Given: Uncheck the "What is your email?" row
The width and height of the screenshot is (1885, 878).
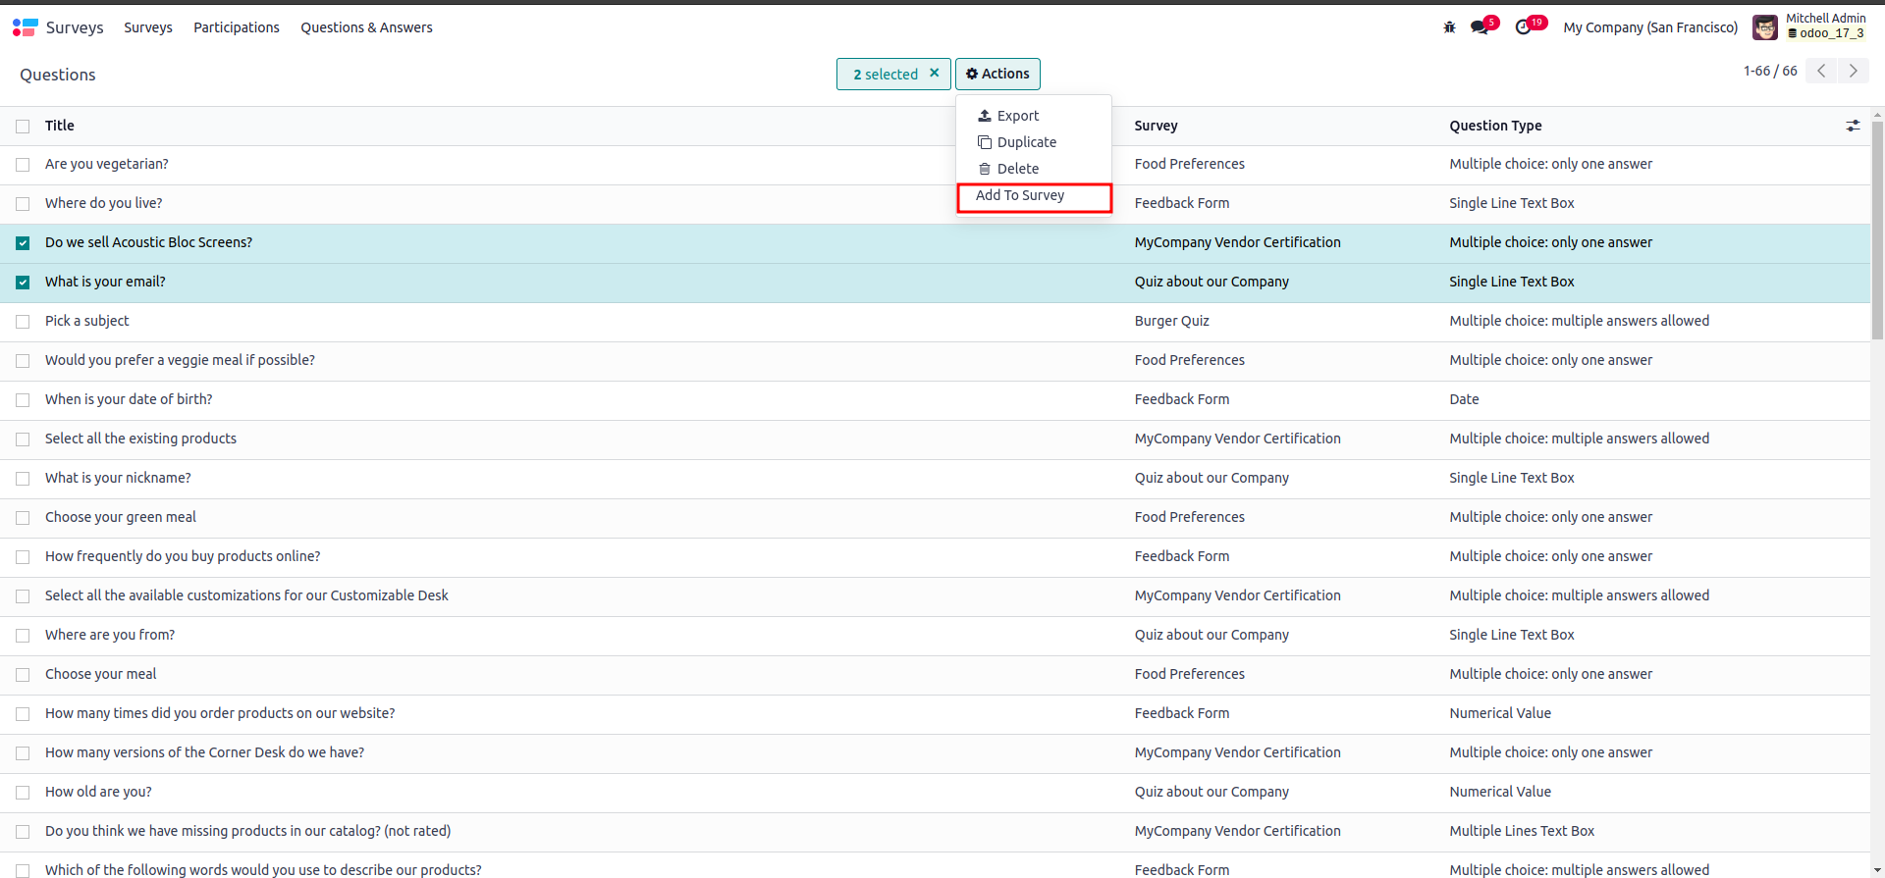Looking at the screenshot, I should click(x=23, y=283).
